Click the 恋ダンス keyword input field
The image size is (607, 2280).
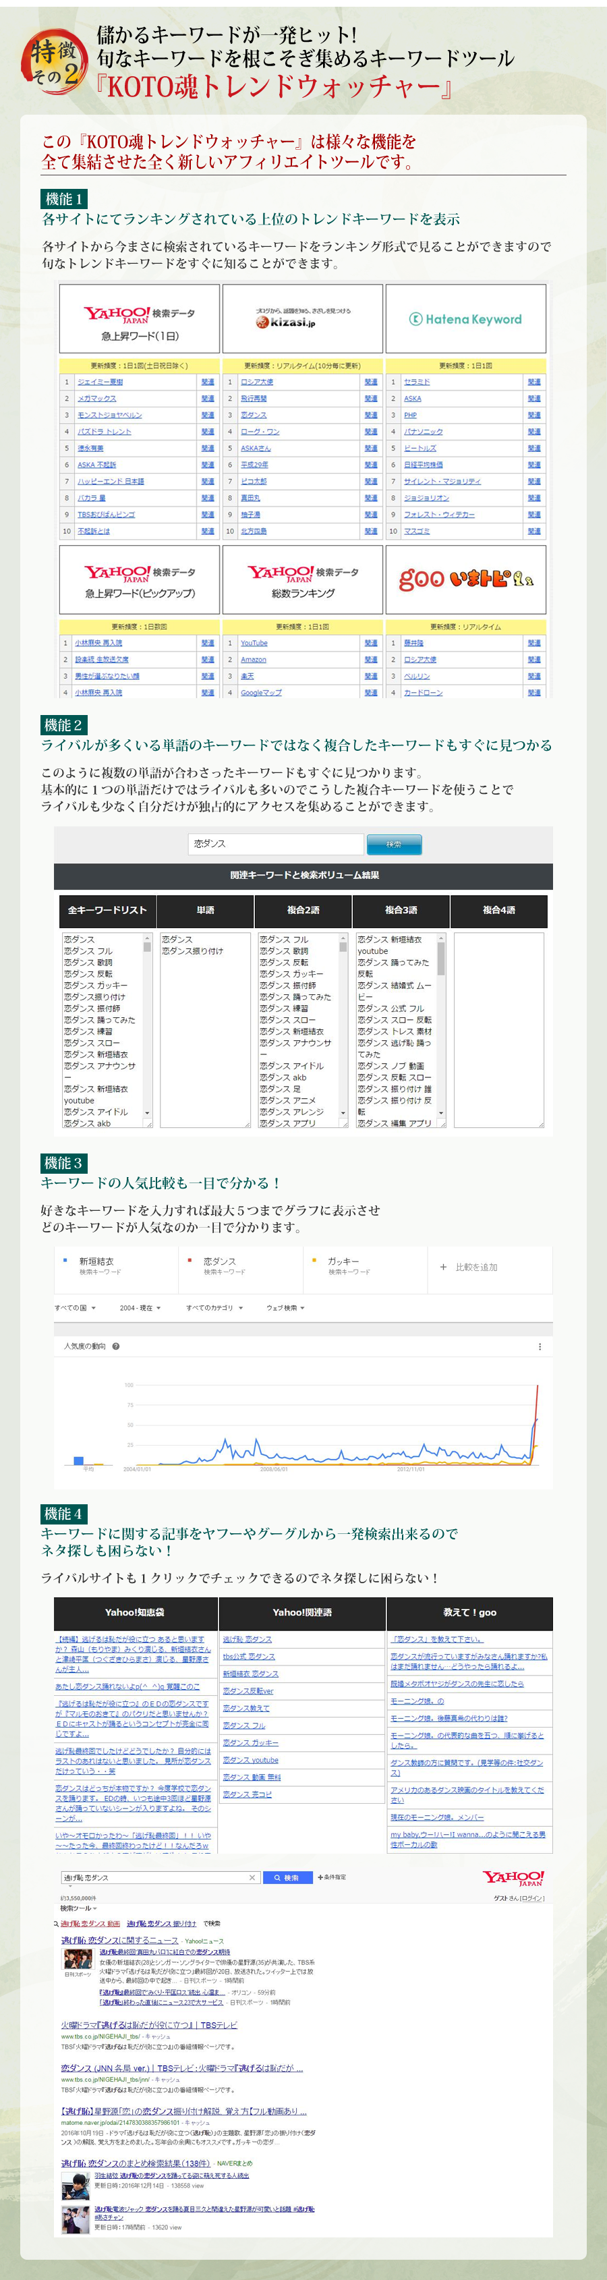click(275, 843)
